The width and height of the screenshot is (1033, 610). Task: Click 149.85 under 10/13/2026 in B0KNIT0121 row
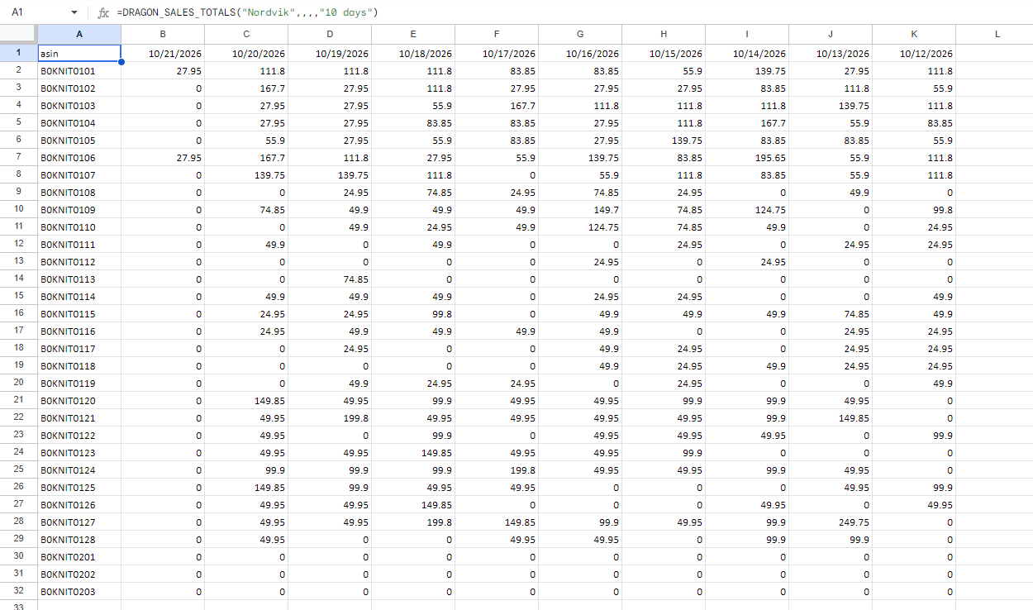831,417
